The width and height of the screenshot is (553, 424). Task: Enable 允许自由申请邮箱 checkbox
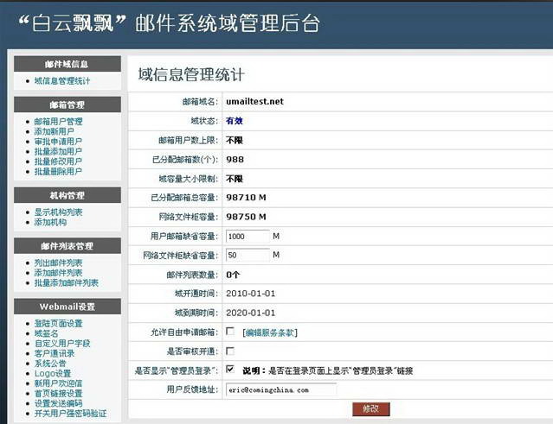coord(230,332)
